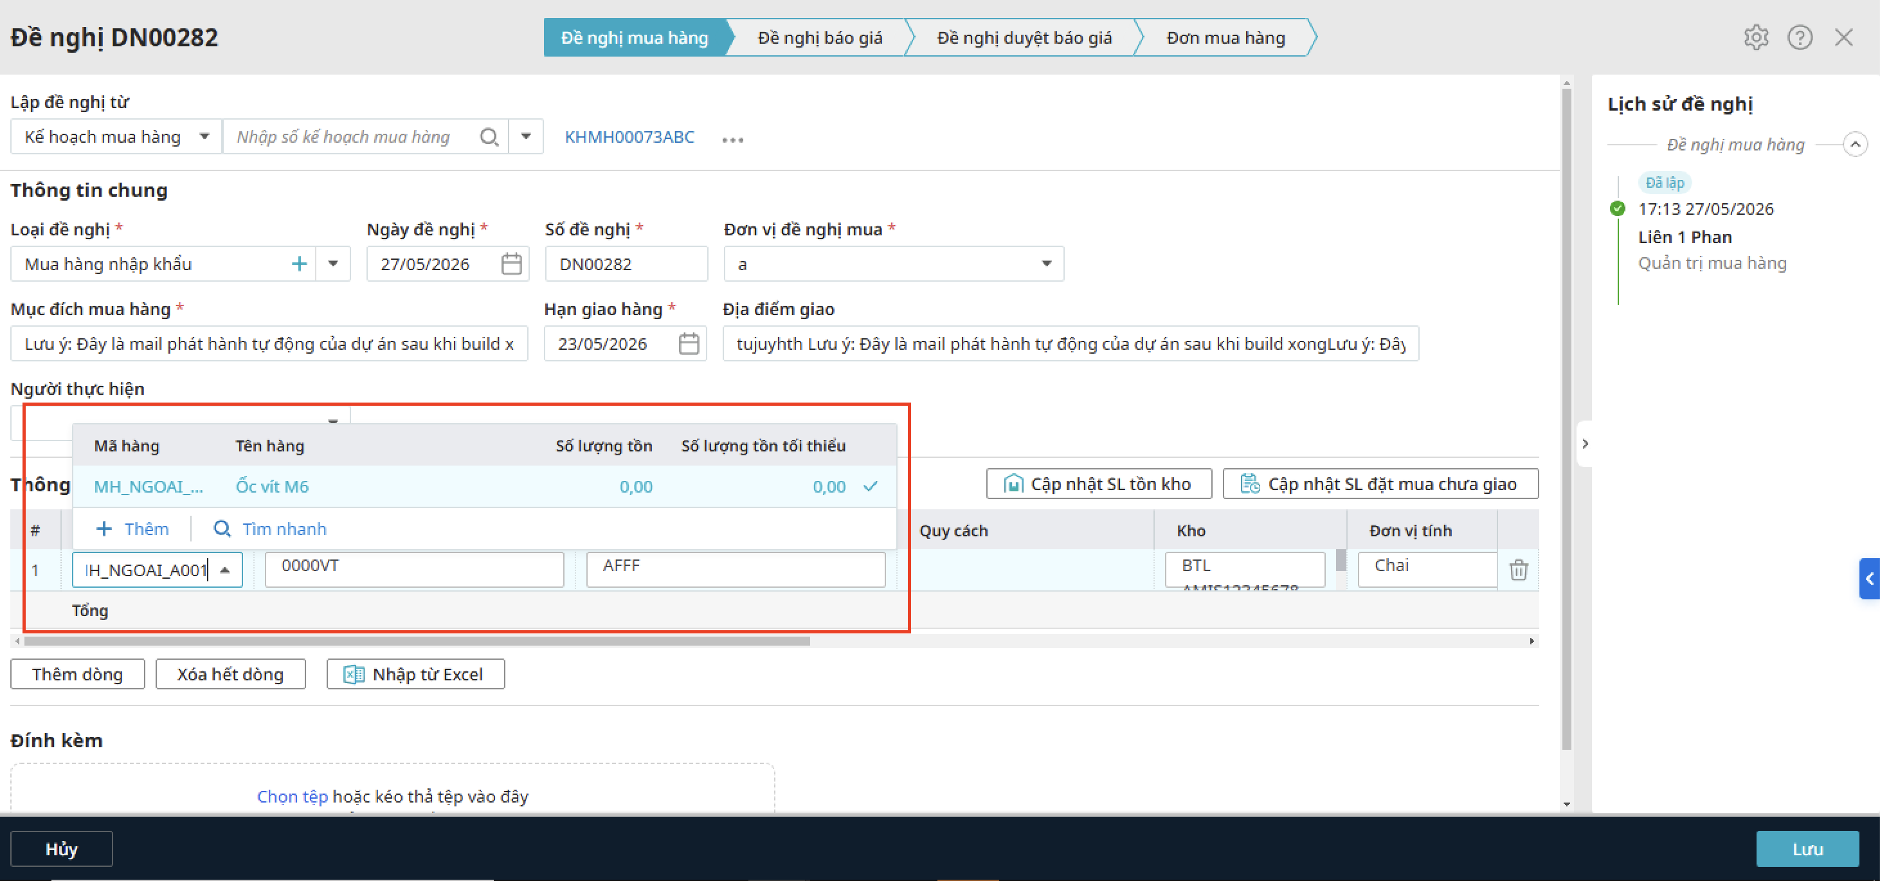Switch to Đề nghị duyệt báo giá step
The width and height of the screenshot is (1880, 881).
1024,37
